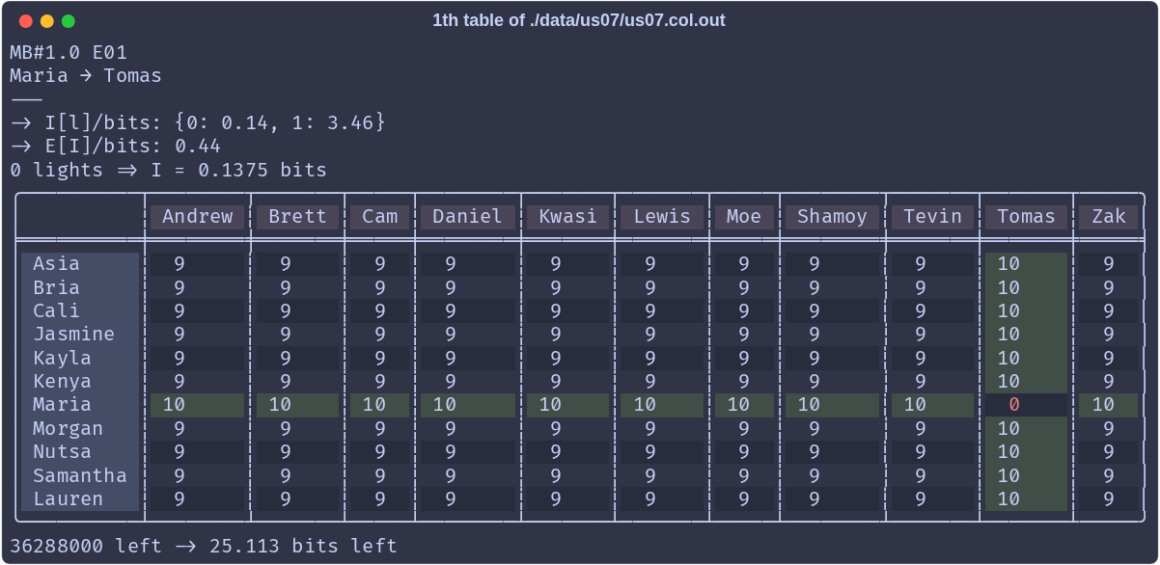
Task: Click the 9 in Samantha/Lewis cell
Action: 649,475
